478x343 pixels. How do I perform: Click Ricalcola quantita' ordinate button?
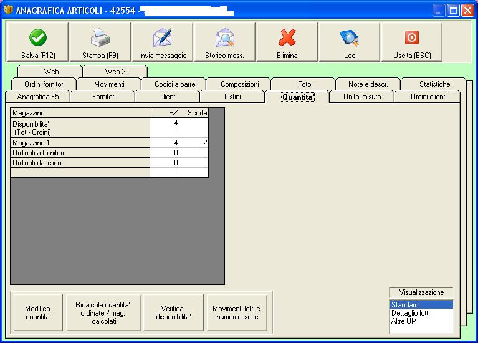tap(103, 312)
